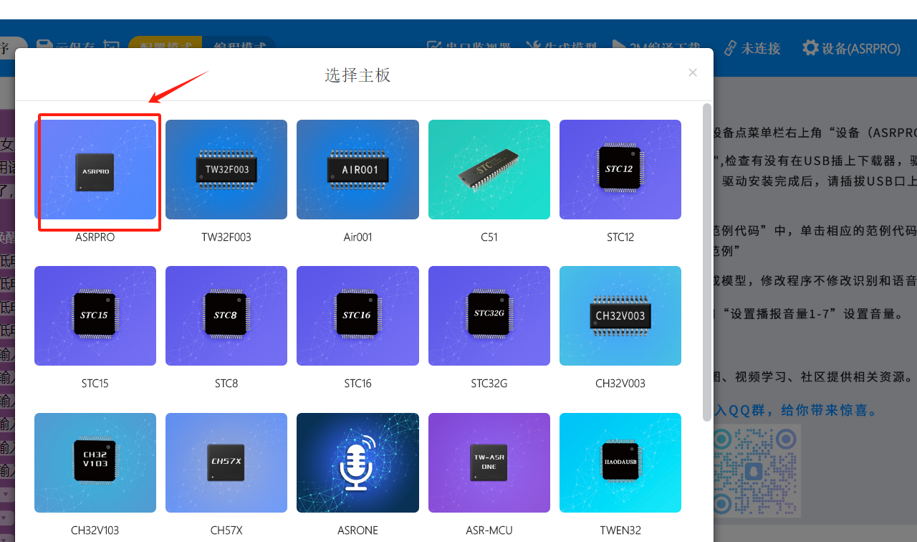Screen dimensions: 917x542
Task: Pick the STC8 board chip
Action: [226, 316]
